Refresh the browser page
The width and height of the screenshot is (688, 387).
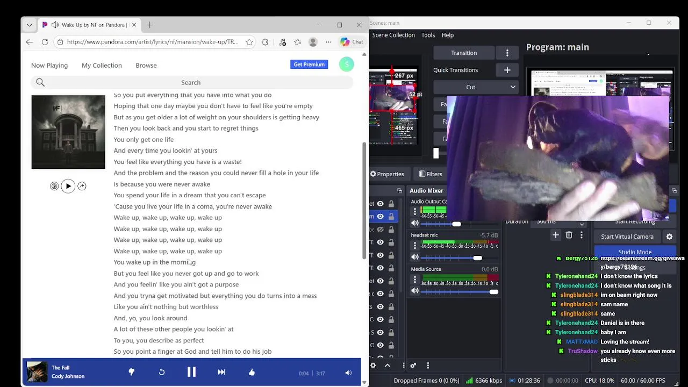point(45,42)
